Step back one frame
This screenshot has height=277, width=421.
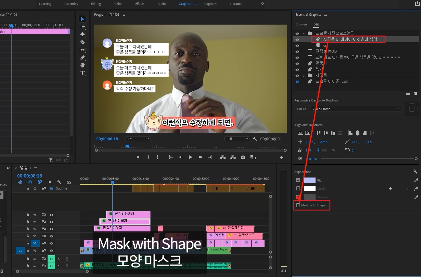pyautogui.click(x=181, y=157)
